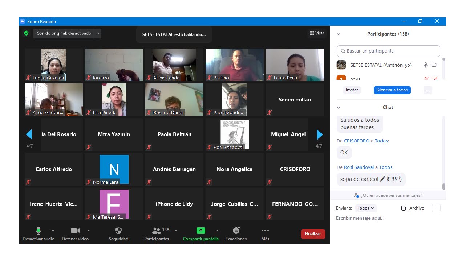
Task: Collapse the Participantes panel chevron
Action: tap(339, 34)
